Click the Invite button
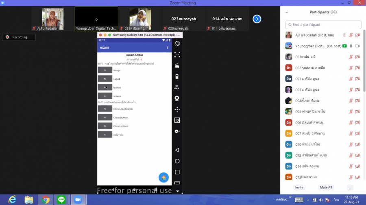The image size is (366, 205). tap(299, 188)
